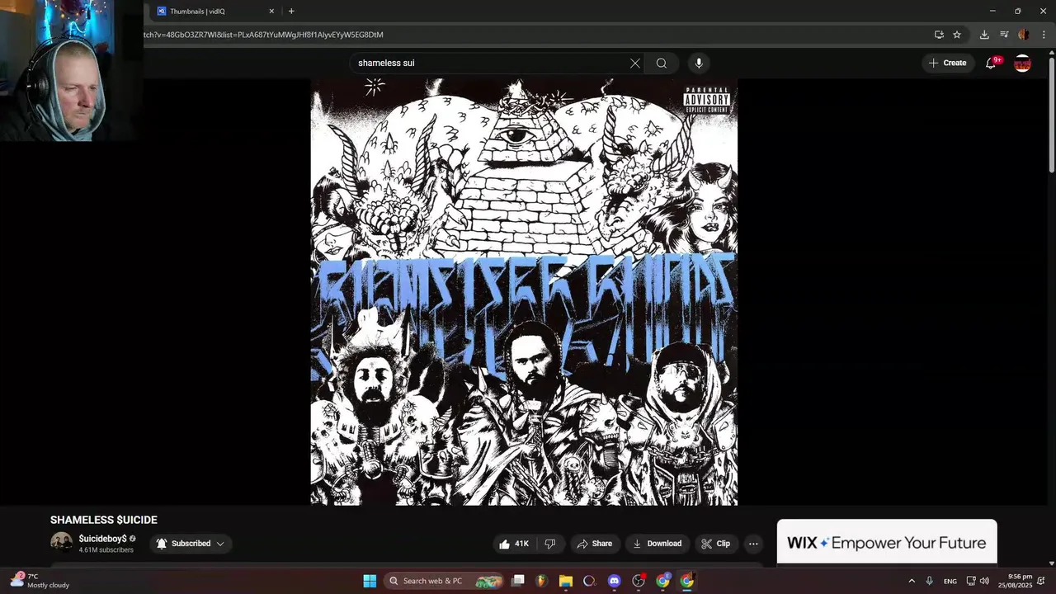Dislike the video with thumbs down
The height and width of the screenshot is (594, 1056).
coord(550,544)
